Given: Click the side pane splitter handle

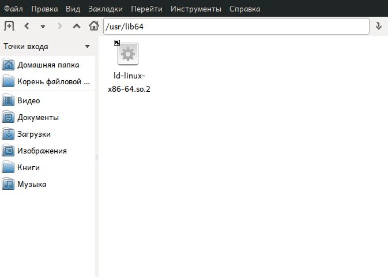Looking at the screenshot, I should click(97, 156).
